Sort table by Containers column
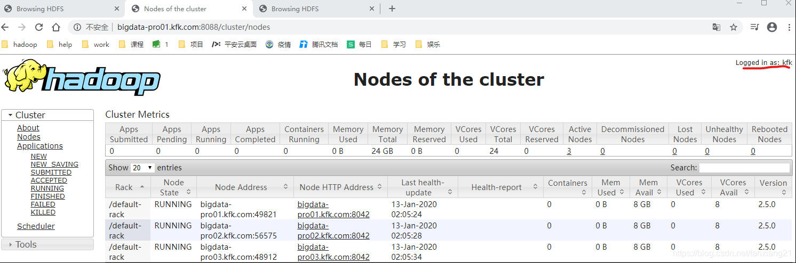 tap(568, 187)
